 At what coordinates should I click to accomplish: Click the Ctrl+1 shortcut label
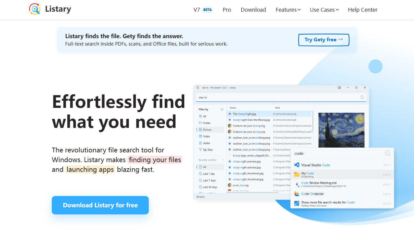[x=387, y=165]
